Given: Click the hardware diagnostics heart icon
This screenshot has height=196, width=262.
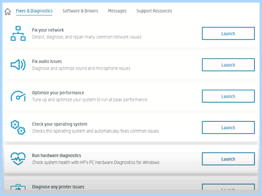Looking at the screenshot, I should point(18,158).
